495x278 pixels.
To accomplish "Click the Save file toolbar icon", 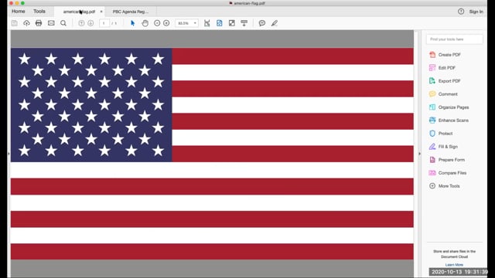I will coord(15,23).
